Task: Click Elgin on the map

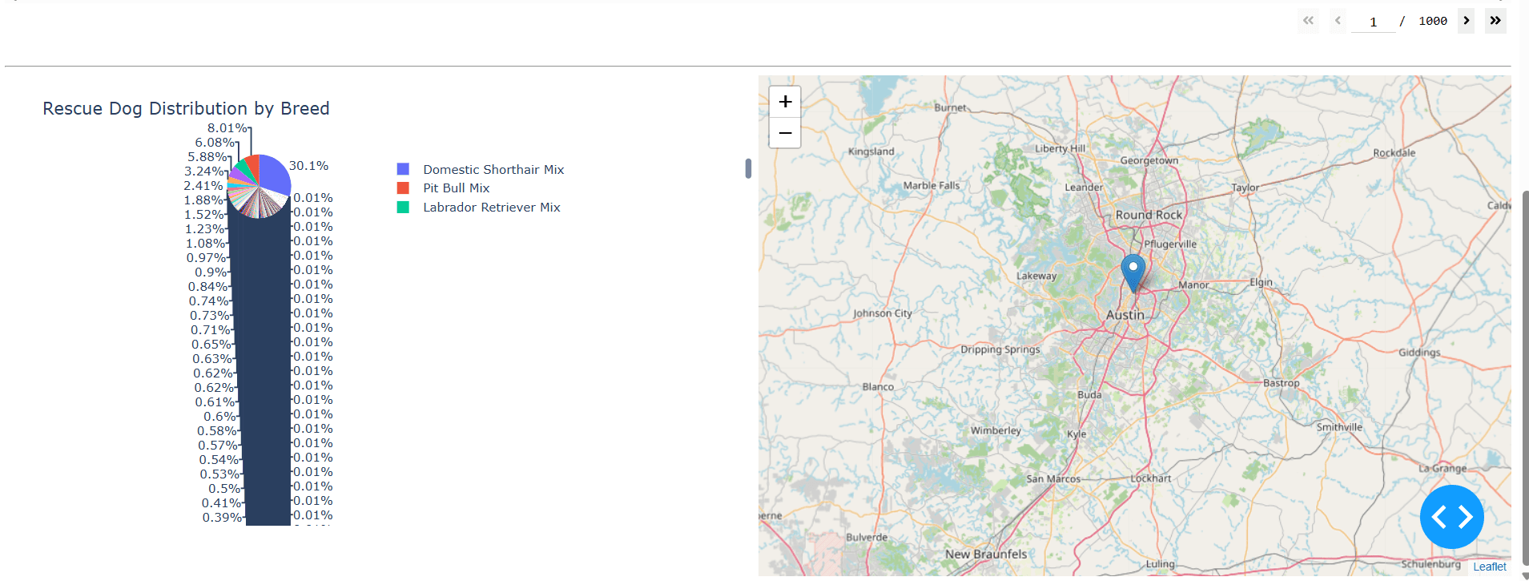Action: [1261, 282]
